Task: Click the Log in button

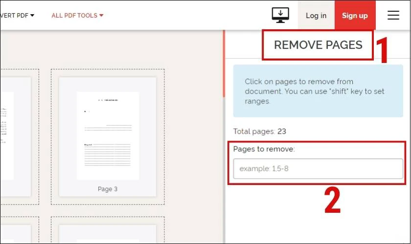Action: click(316, 16)
